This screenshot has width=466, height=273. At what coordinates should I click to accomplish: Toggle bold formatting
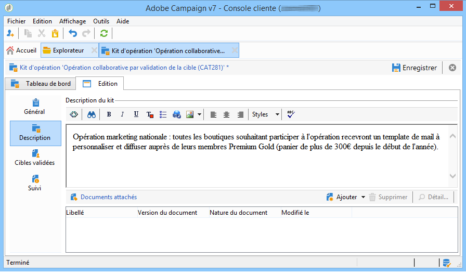coord(109,114)
